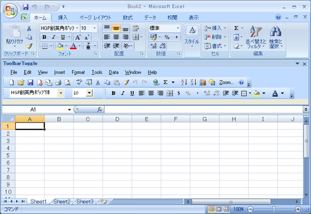Click Chart Wizard icon in ToolbarToggle toolbar
Screen dimensions: 311x214
(x=203, y=82)
